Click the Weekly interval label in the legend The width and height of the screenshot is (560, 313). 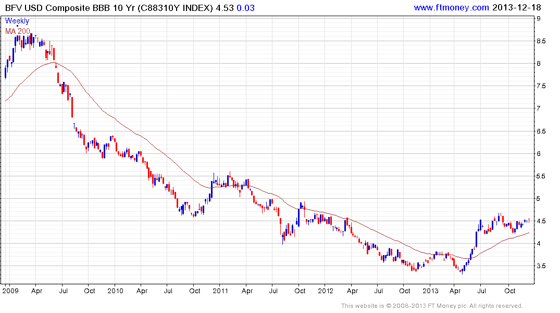[17, 21]
